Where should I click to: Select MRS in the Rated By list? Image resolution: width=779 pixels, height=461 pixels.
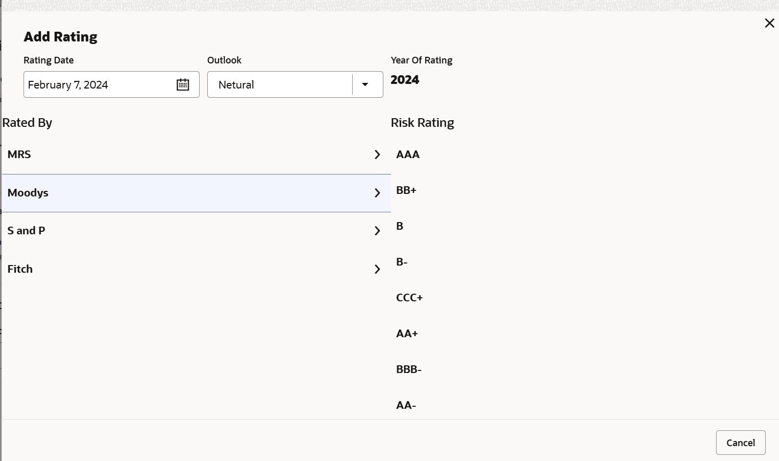pos(19,155)
